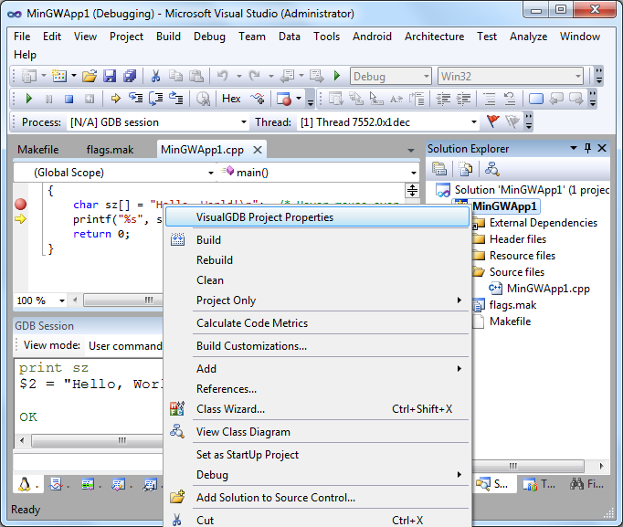Click the Step Over icon
623x527 pixels.
coord(155,99)
